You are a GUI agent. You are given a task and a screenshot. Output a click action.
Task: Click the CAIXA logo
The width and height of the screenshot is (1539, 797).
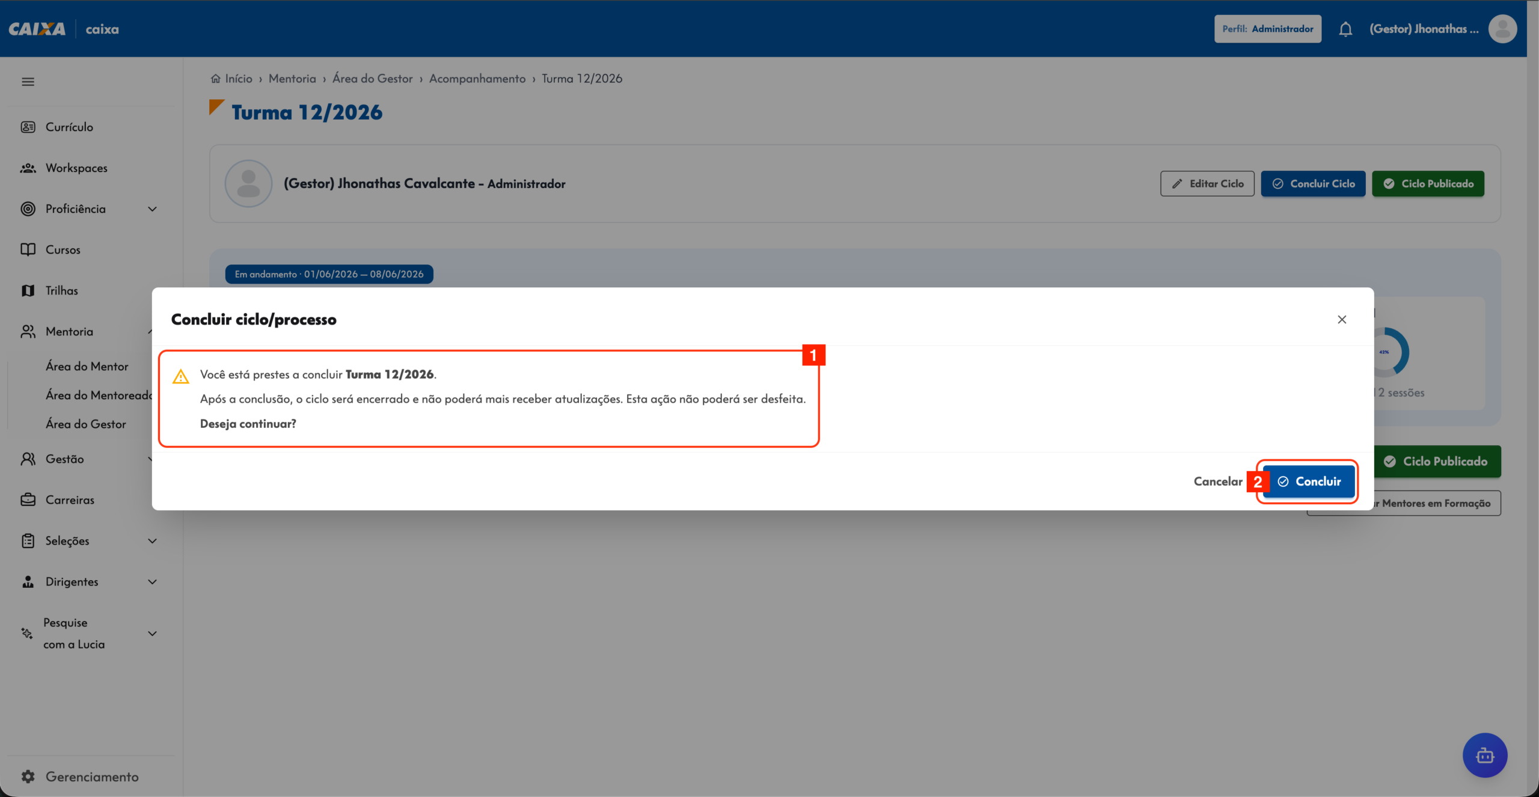37,29
